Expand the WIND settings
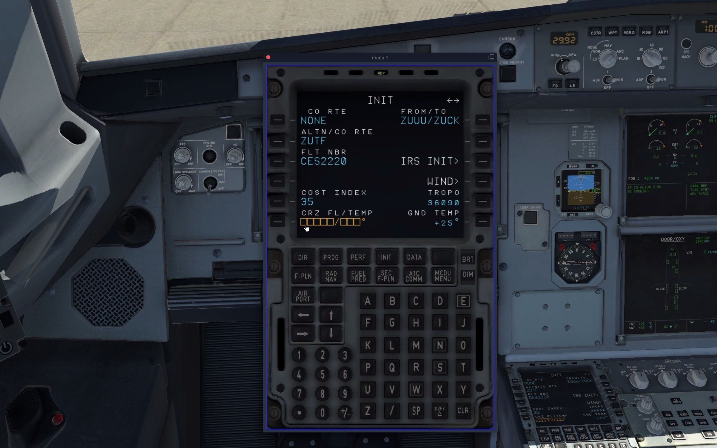 483,181
